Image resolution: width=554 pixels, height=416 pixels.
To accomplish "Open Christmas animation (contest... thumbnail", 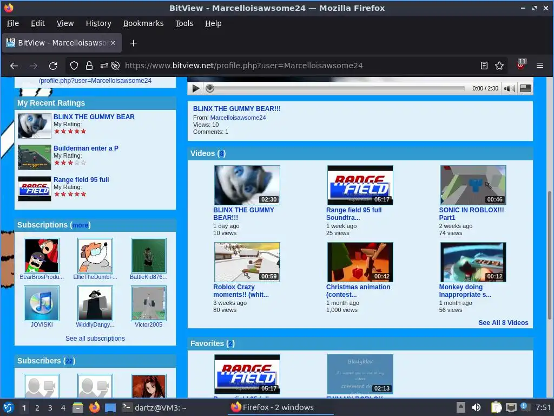I will click(x=360, y=262).
